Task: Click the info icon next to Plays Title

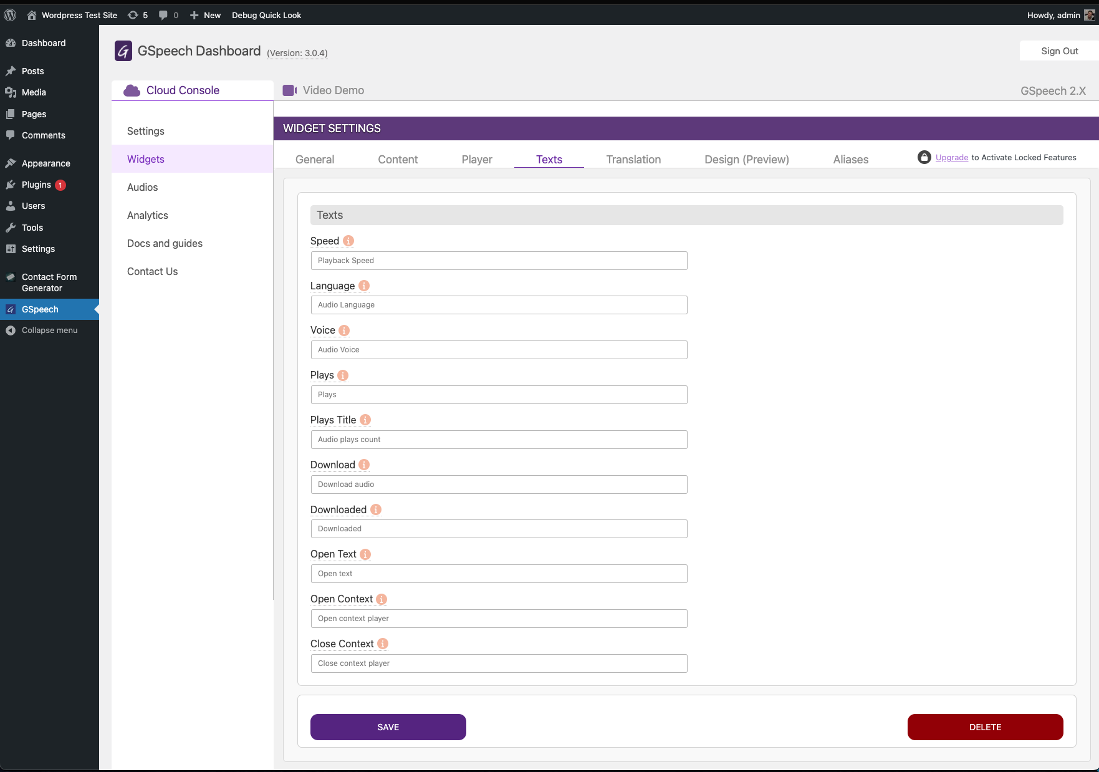Action: [x=365, y=420]
